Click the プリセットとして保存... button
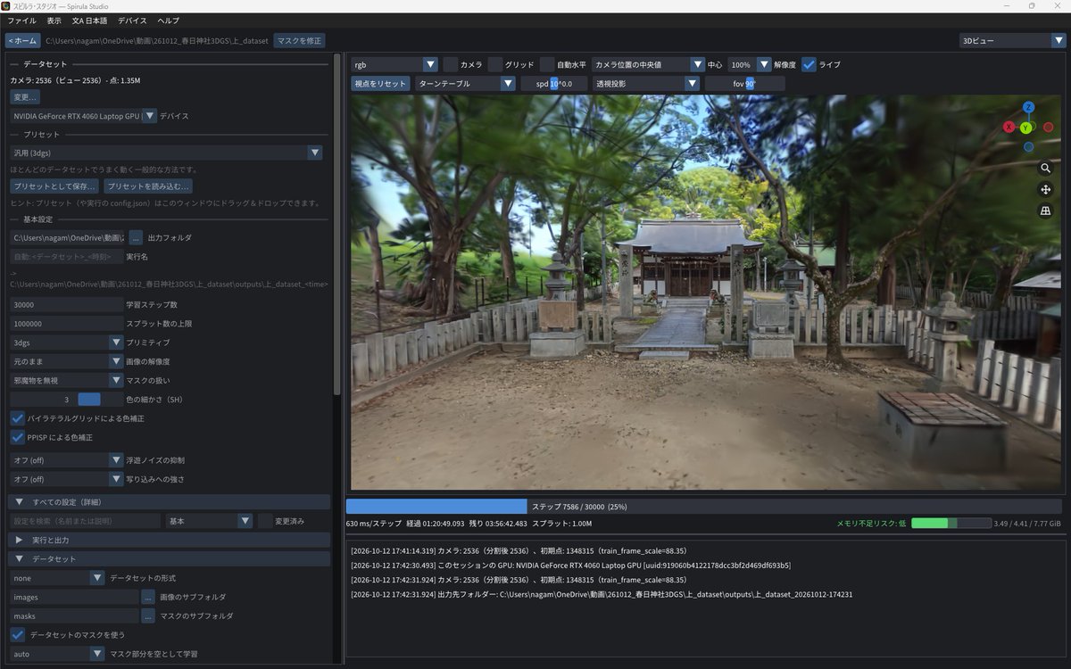Screen dimensions: 1071x669 coord(55,186)
